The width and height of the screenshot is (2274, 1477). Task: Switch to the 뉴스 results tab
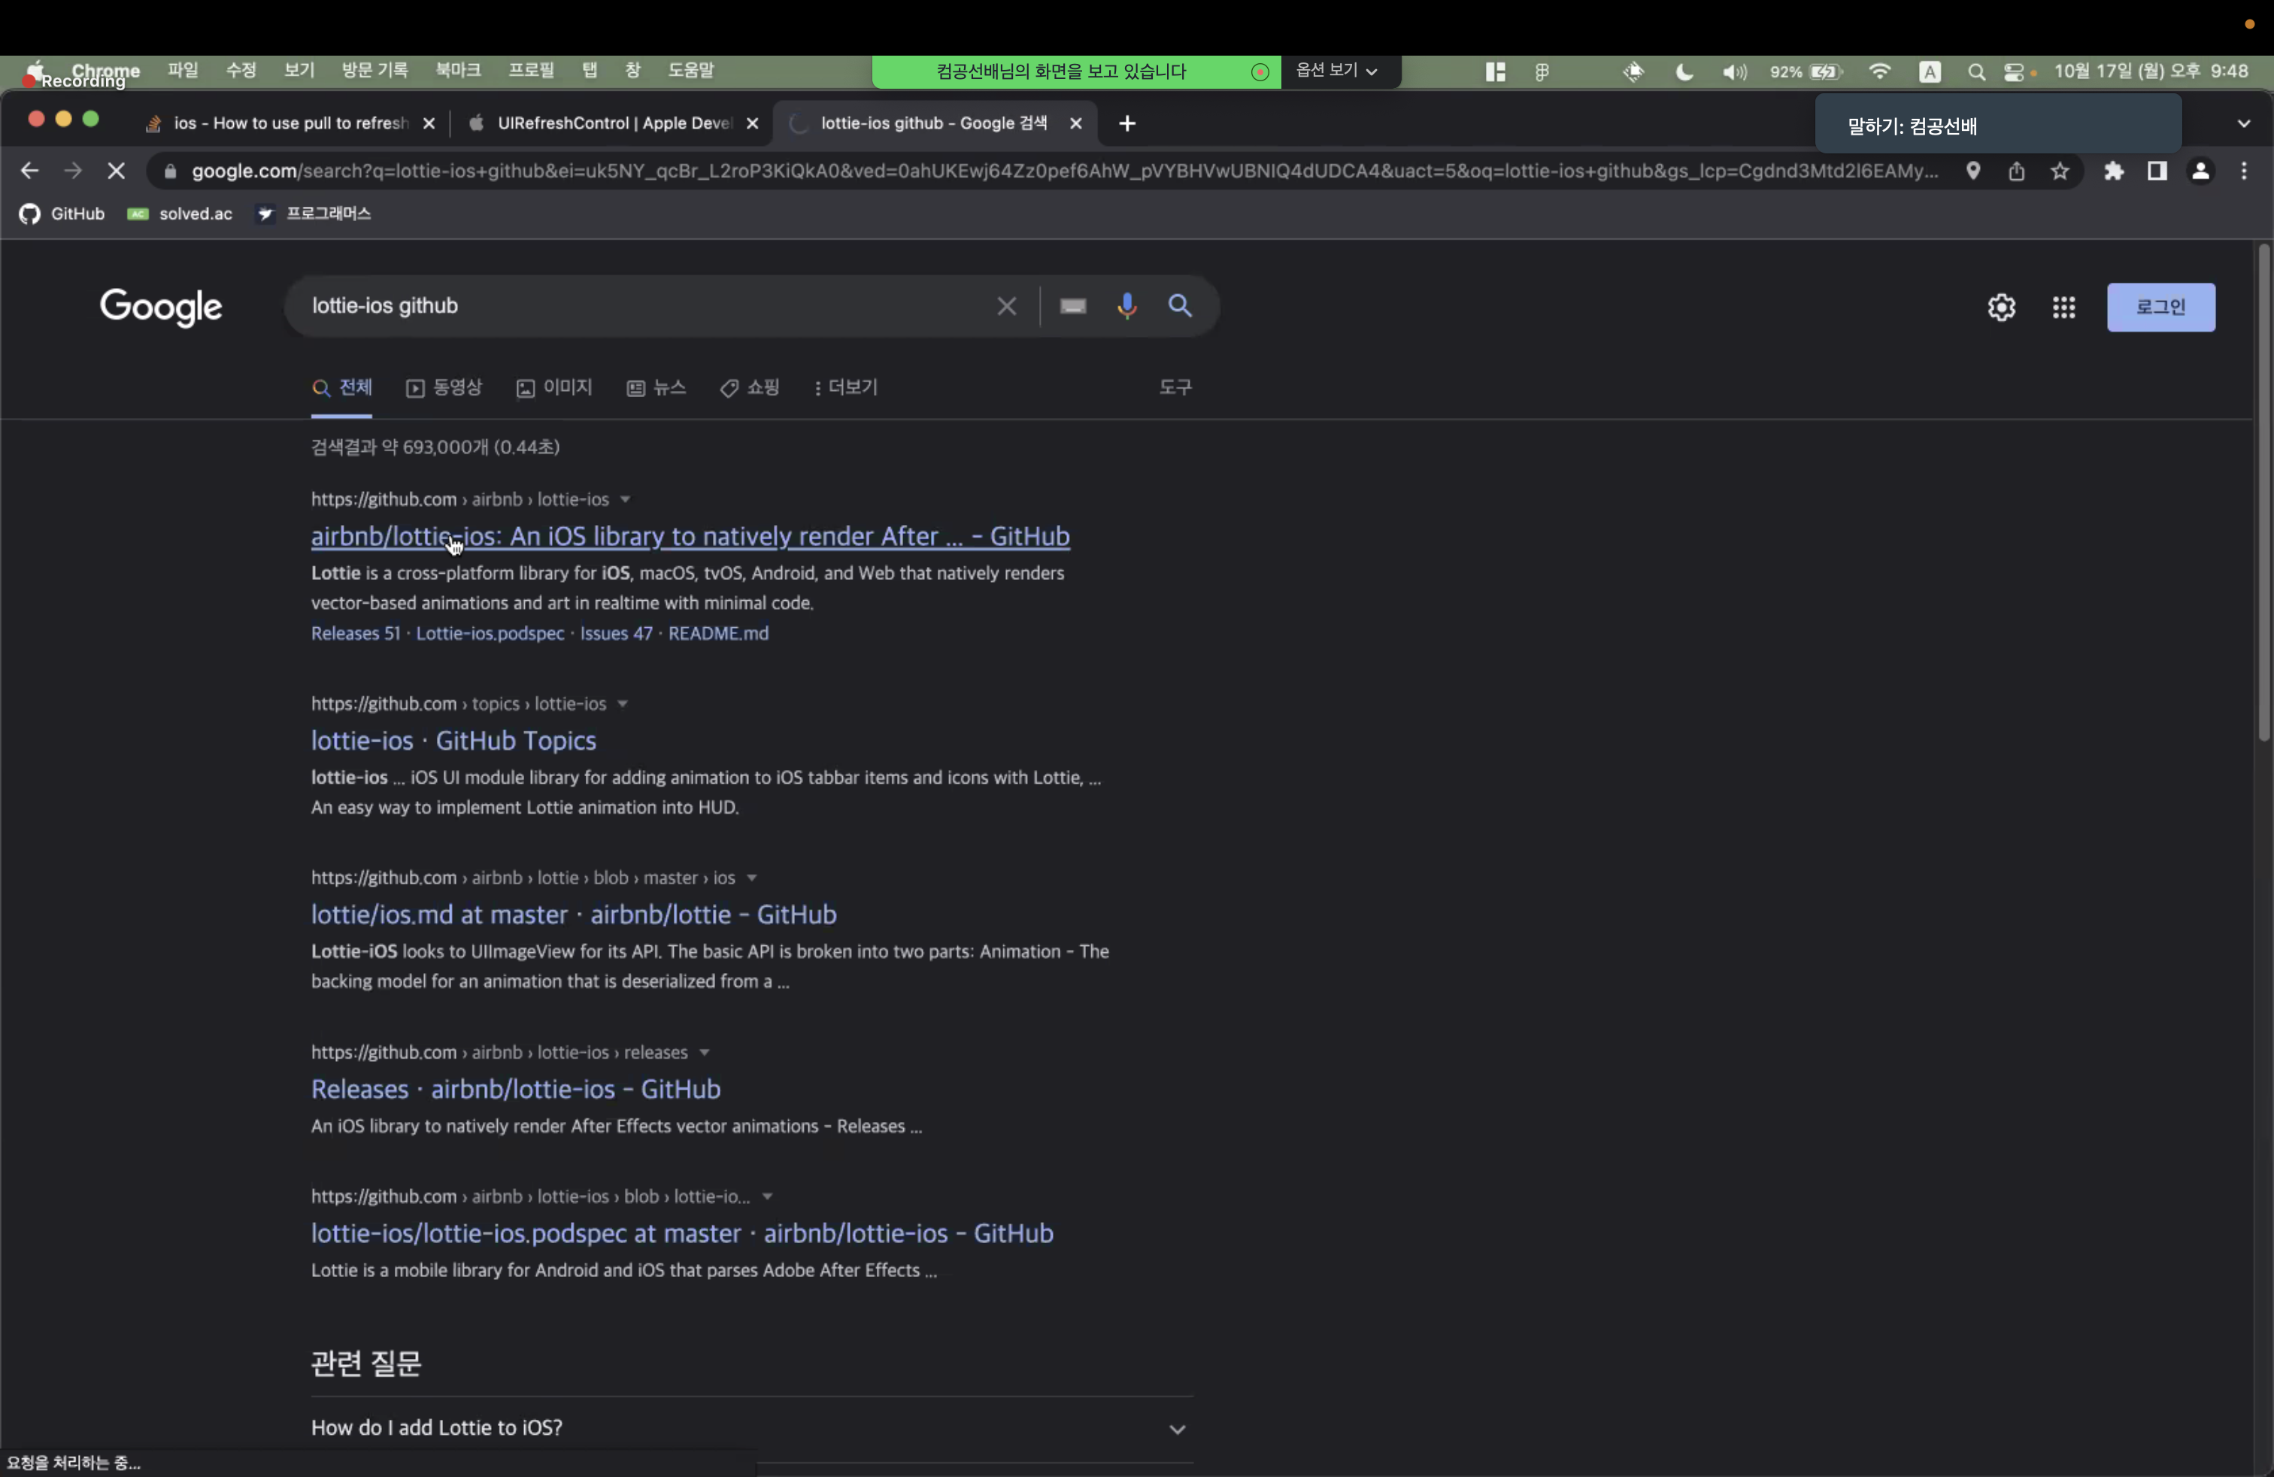656,387
